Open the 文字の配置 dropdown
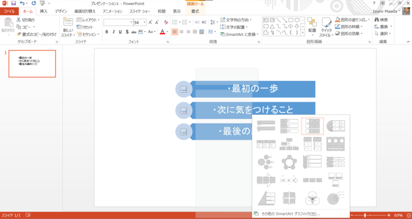 point(234,27)
